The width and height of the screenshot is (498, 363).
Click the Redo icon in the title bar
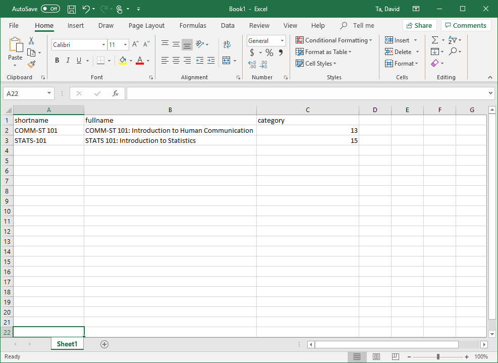pyautogui.click(x=103, y=9)
